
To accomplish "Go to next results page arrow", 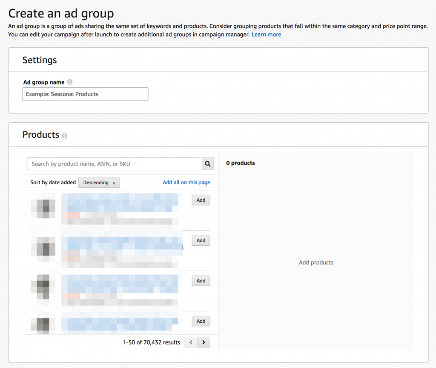I will [204, 342].
